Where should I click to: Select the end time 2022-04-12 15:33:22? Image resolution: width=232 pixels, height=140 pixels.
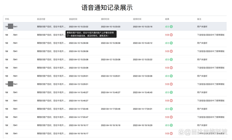[142, 60]
